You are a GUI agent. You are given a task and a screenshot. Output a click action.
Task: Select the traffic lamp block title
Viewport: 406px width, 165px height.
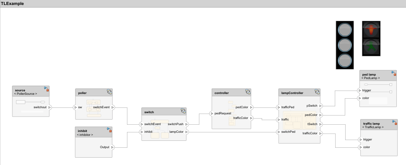[371, 124]
